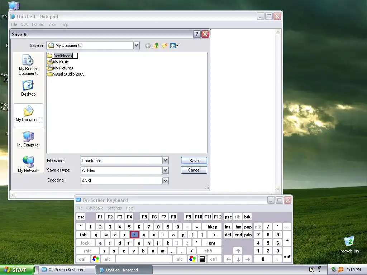This screenshot has width=367, height=275.
Task: Expand the Encoding dropdown
Action: pos(166,180)
